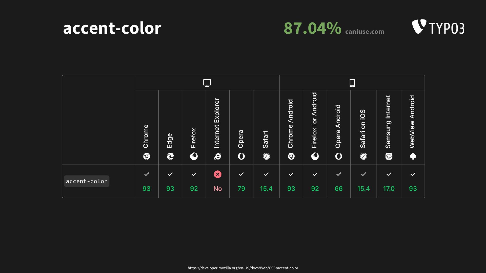Click the desktop Safari compass icon
Image resolution: width=486 pixels, height=273 pixels.
tap(266, 156)
